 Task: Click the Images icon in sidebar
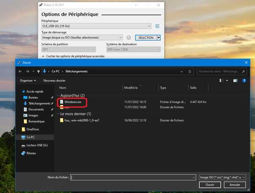tap(25, 115)
